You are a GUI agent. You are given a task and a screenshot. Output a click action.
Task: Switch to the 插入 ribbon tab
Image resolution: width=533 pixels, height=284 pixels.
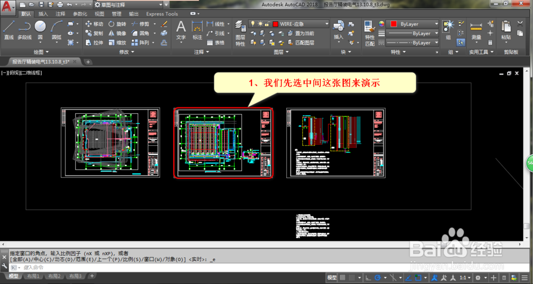pos(43,14)
